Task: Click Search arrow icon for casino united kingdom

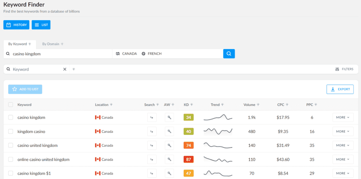Action: 152,145
